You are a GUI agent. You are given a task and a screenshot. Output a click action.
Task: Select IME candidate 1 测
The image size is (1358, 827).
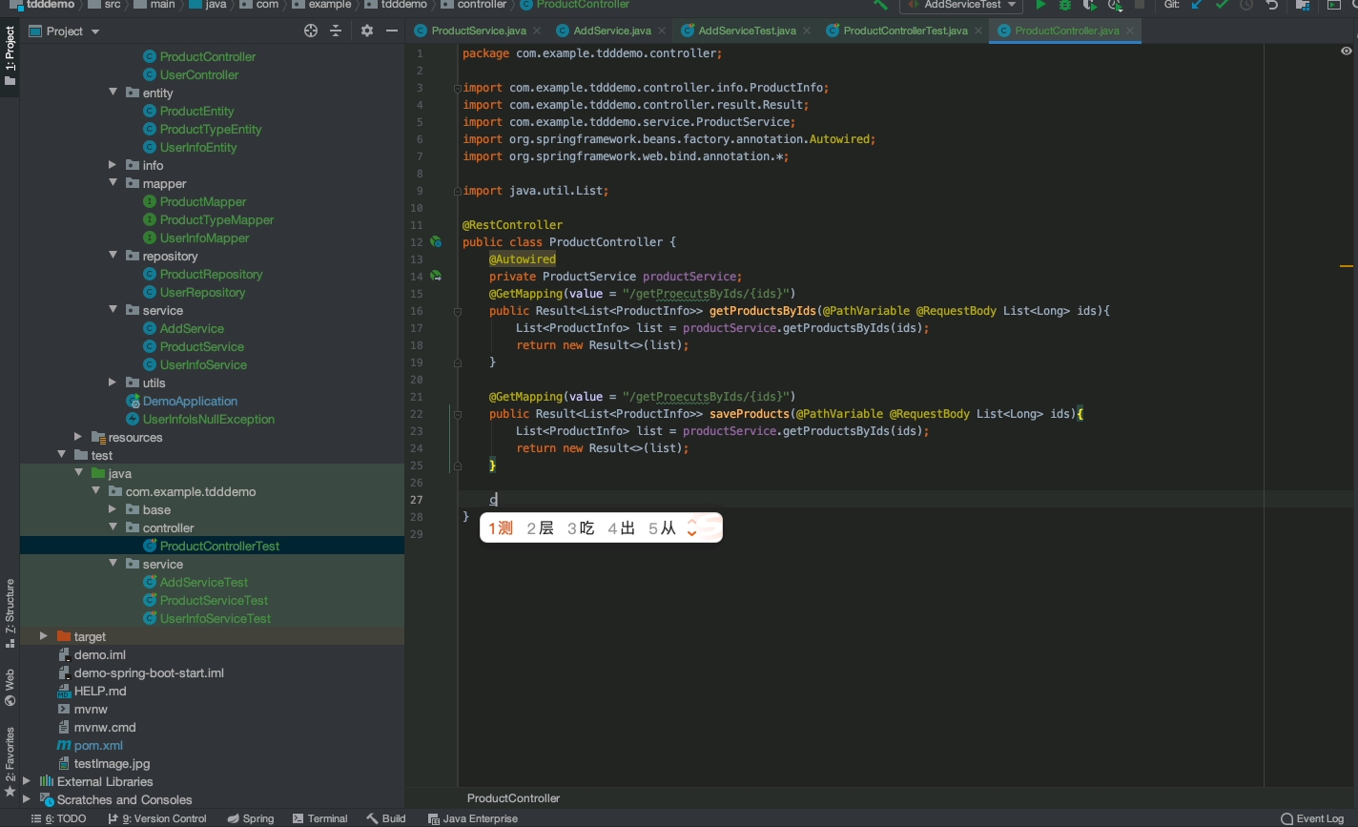(x=501, y=527)
